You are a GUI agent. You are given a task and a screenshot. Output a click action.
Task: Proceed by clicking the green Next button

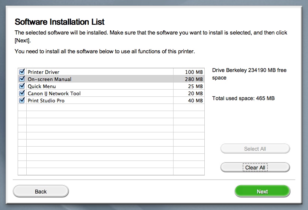point(262,192)
